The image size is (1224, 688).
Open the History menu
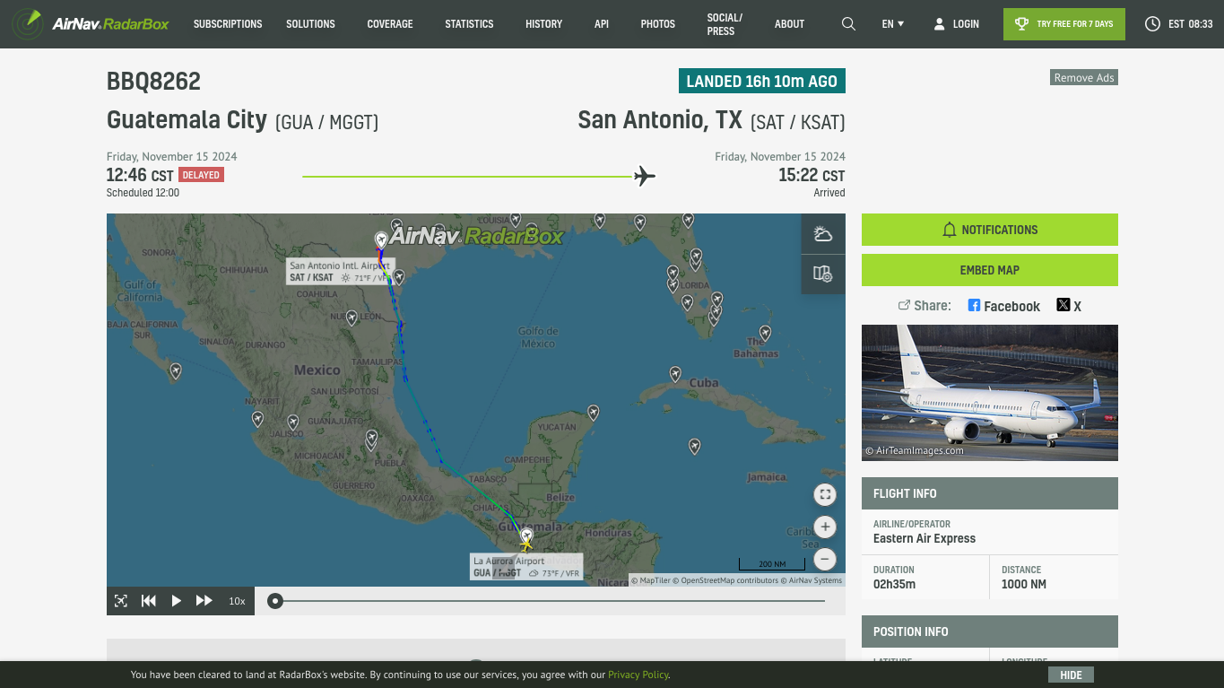544,24
